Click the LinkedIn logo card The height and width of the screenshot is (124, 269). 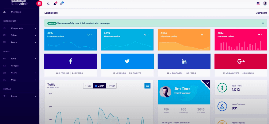pos(184,61)
